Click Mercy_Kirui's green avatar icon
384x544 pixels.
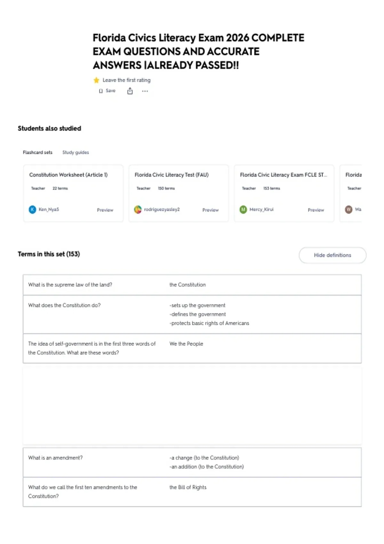(x=243, y=210)
